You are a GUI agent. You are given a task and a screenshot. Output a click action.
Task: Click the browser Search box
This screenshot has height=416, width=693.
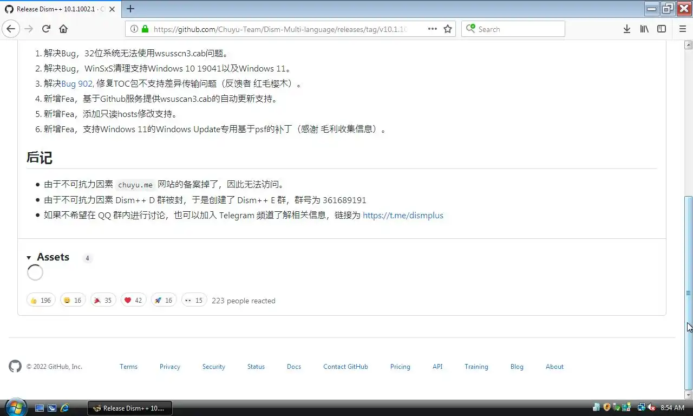tap(513, 29)
